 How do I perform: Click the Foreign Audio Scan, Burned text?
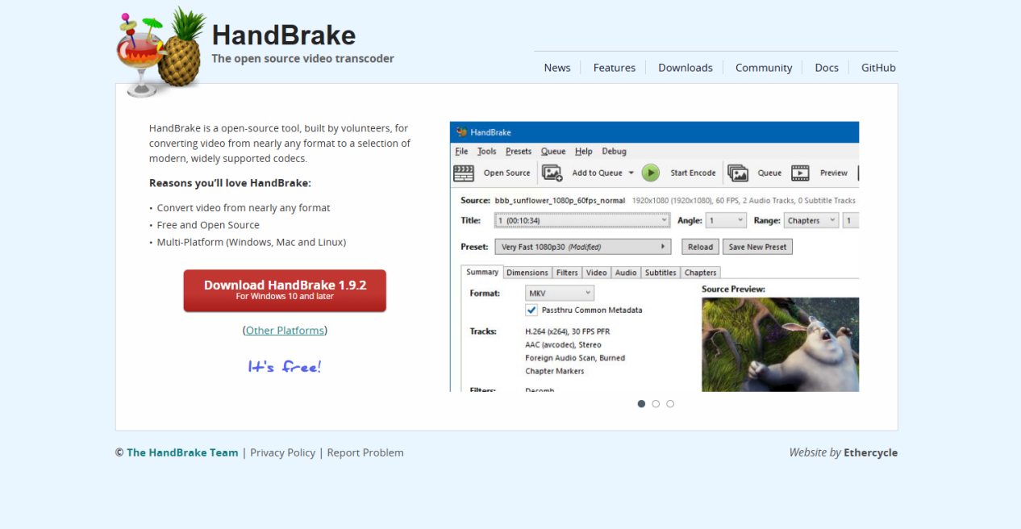575,358
